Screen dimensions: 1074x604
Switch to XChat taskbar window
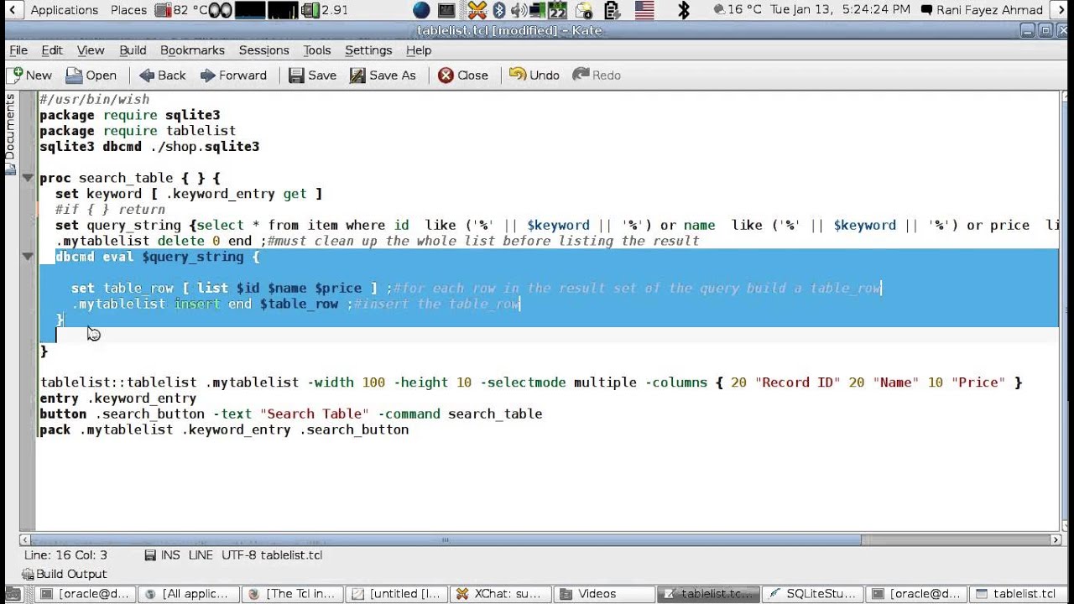coord(500,594)
